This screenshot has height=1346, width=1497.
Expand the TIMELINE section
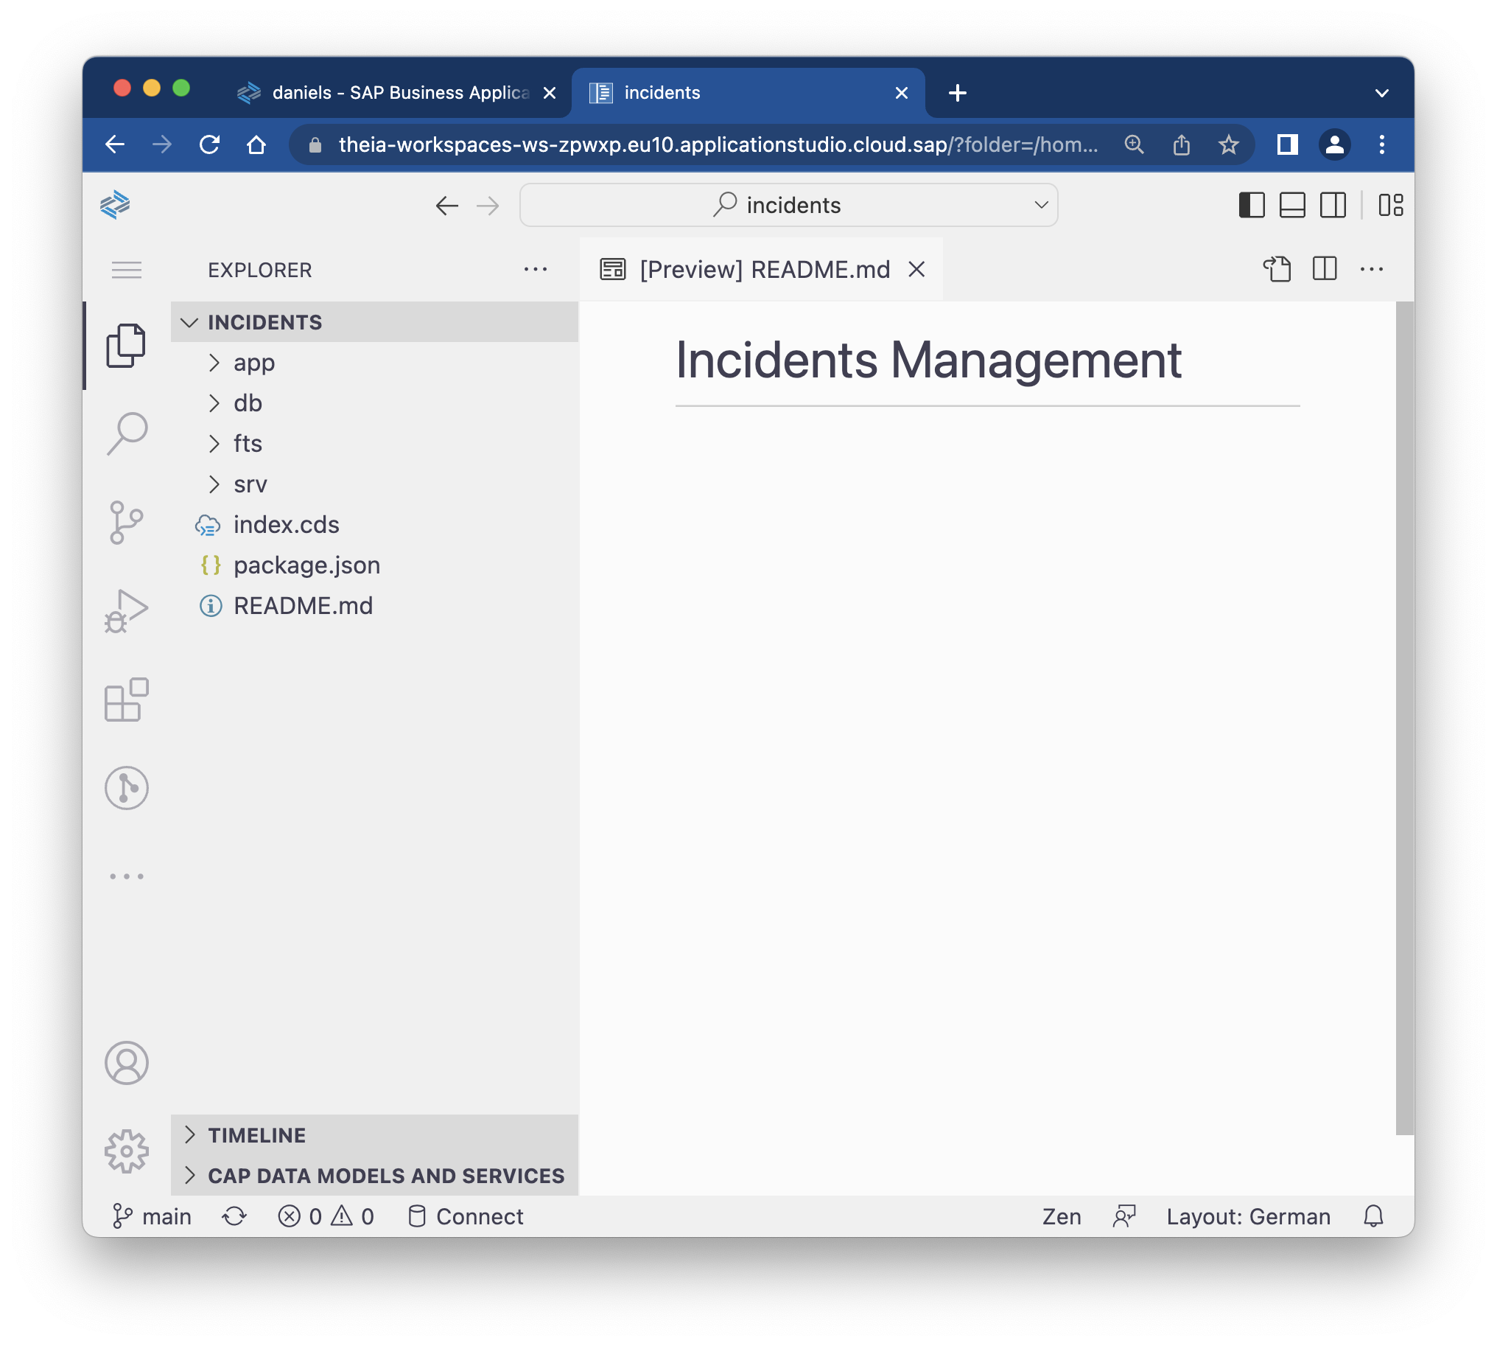coord(374,1136)
